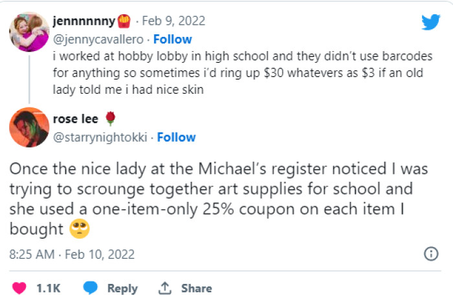The width and height of the screenshot is (453, 304).
Task: Like the tweet with heart icon
Action: [19, 288]
